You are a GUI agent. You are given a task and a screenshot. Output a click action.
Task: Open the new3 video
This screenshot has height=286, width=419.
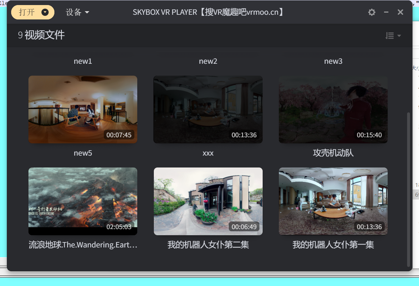click(333, 109)
